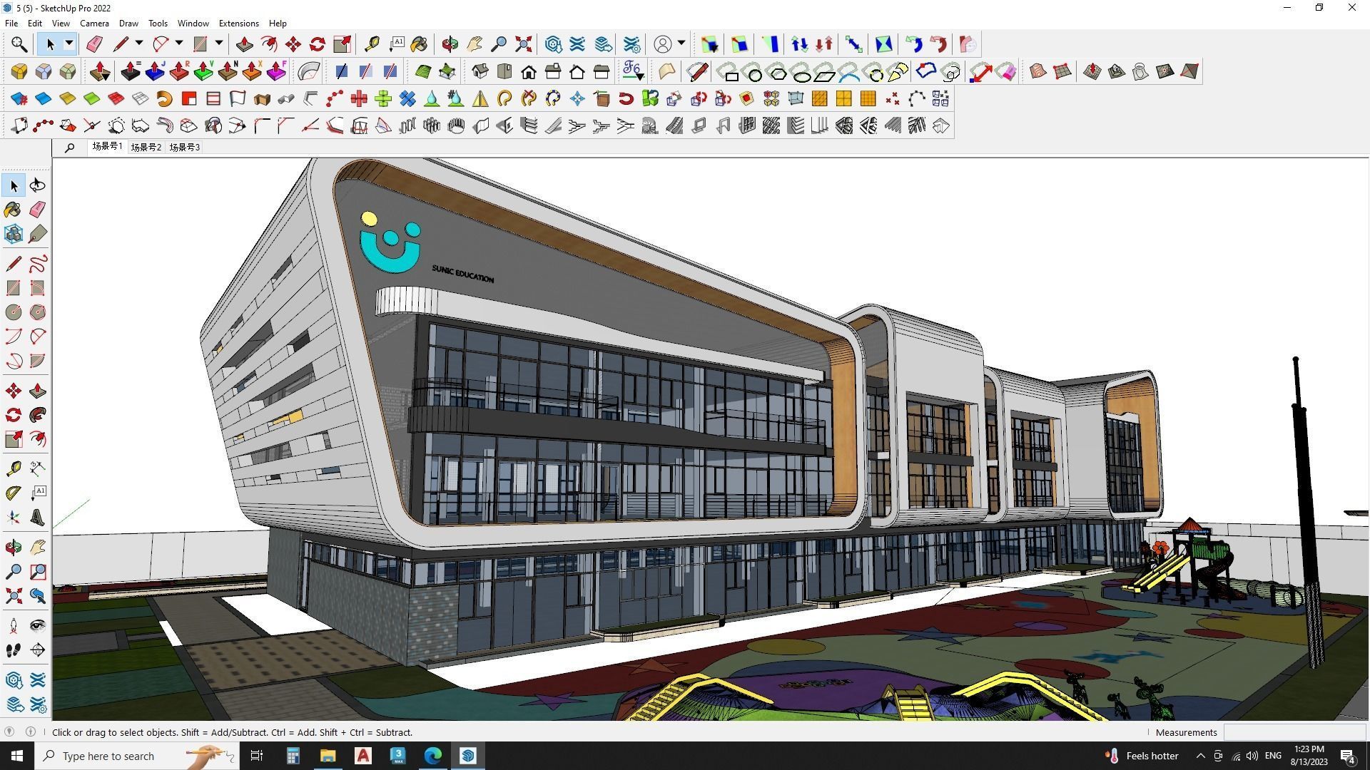Expand the Rectangle shapes dropdown arrow
1370x770 pixels.
[219, 44]
